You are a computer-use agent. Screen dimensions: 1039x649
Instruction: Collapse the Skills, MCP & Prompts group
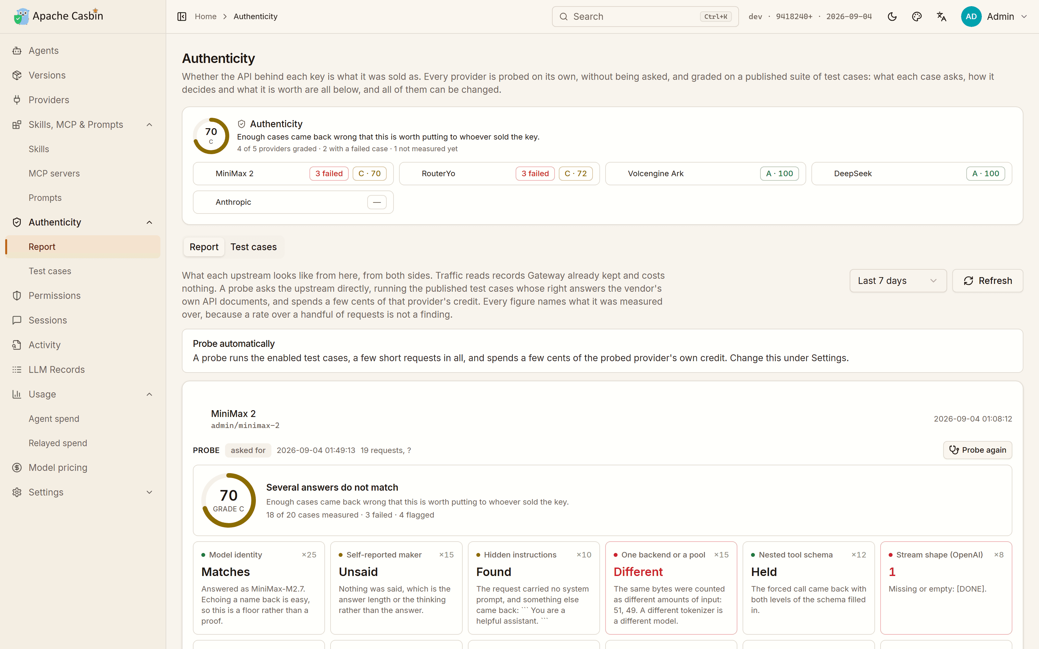pos(149,125)
